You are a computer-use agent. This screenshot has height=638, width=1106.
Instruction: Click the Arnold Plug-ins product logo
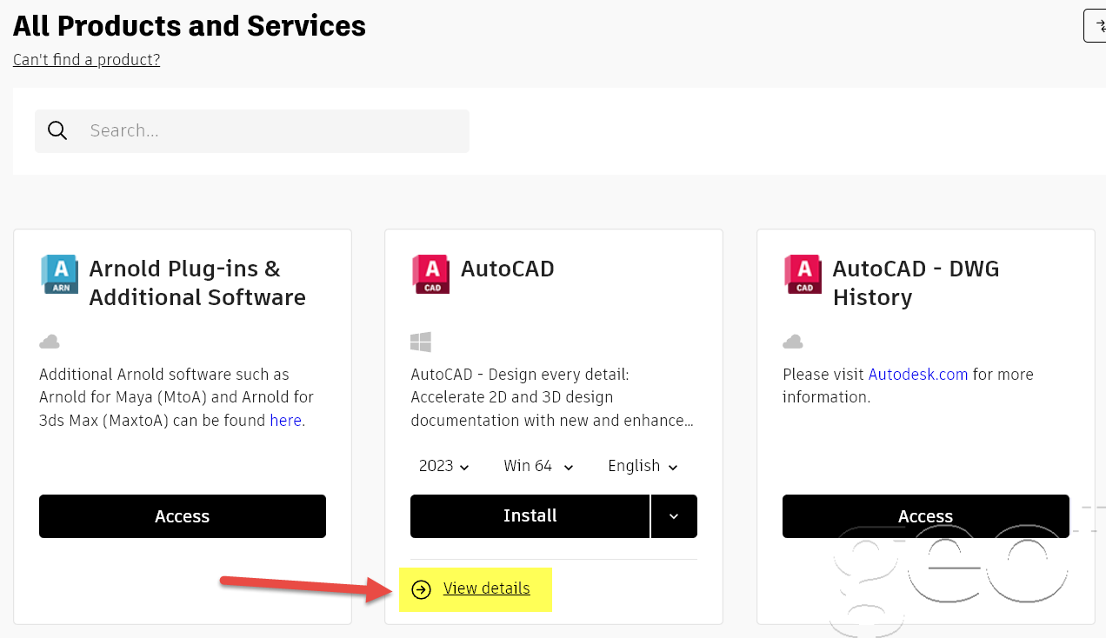coord(59,275)
